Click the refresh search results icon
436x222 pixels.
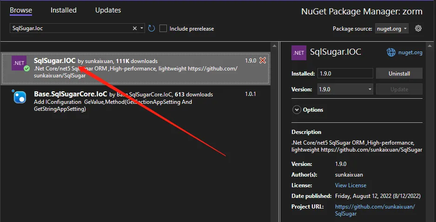coord(151,28)
